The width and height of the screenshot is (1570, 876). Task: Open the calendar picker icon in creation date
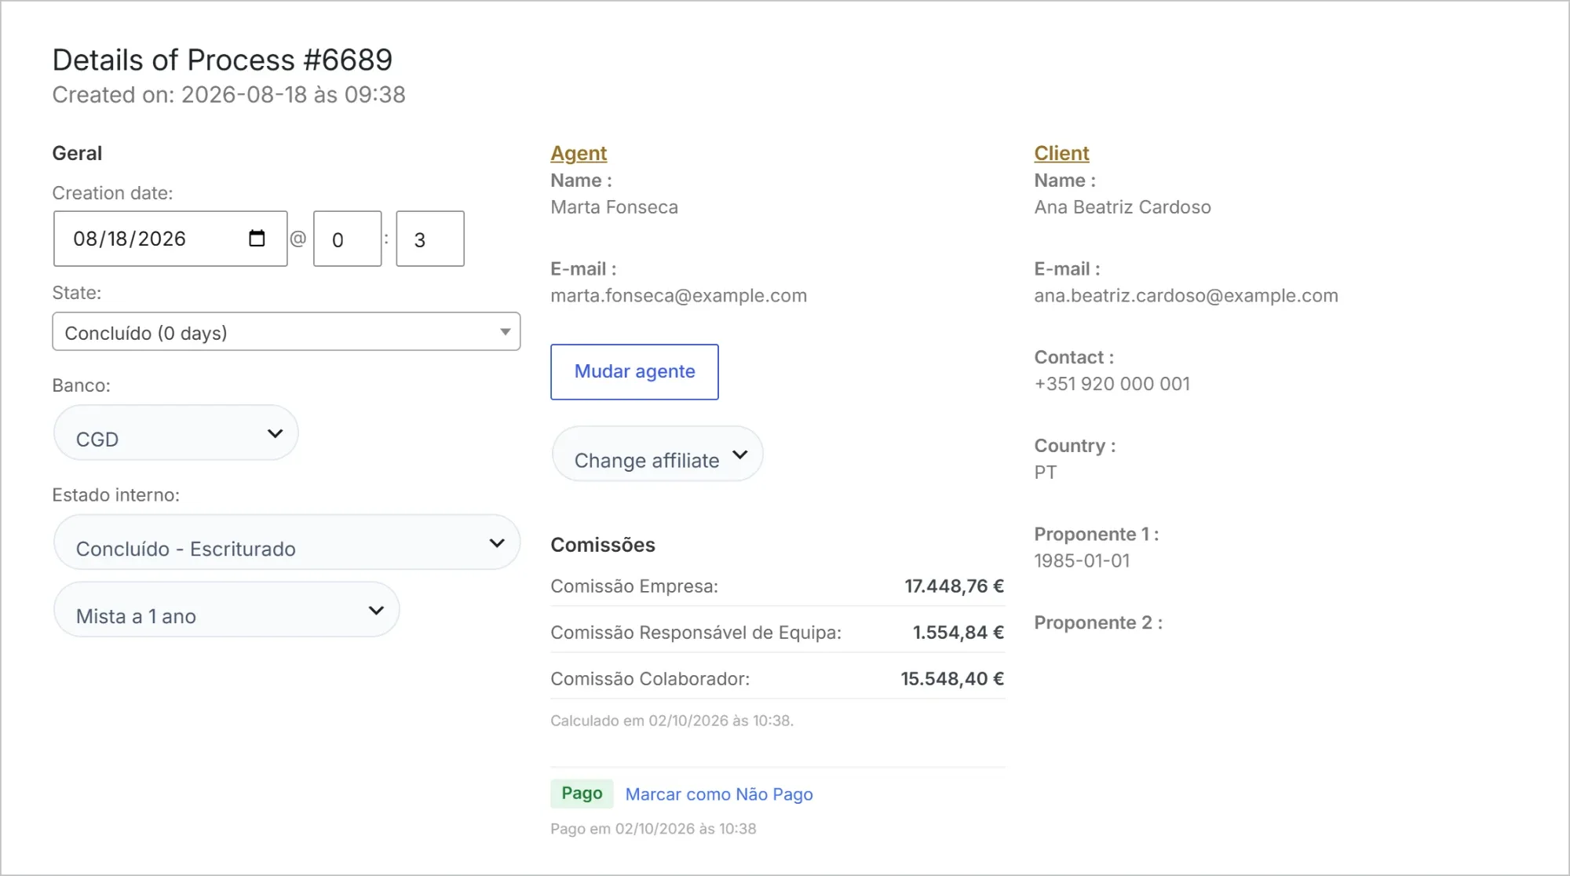click(257, 238)
